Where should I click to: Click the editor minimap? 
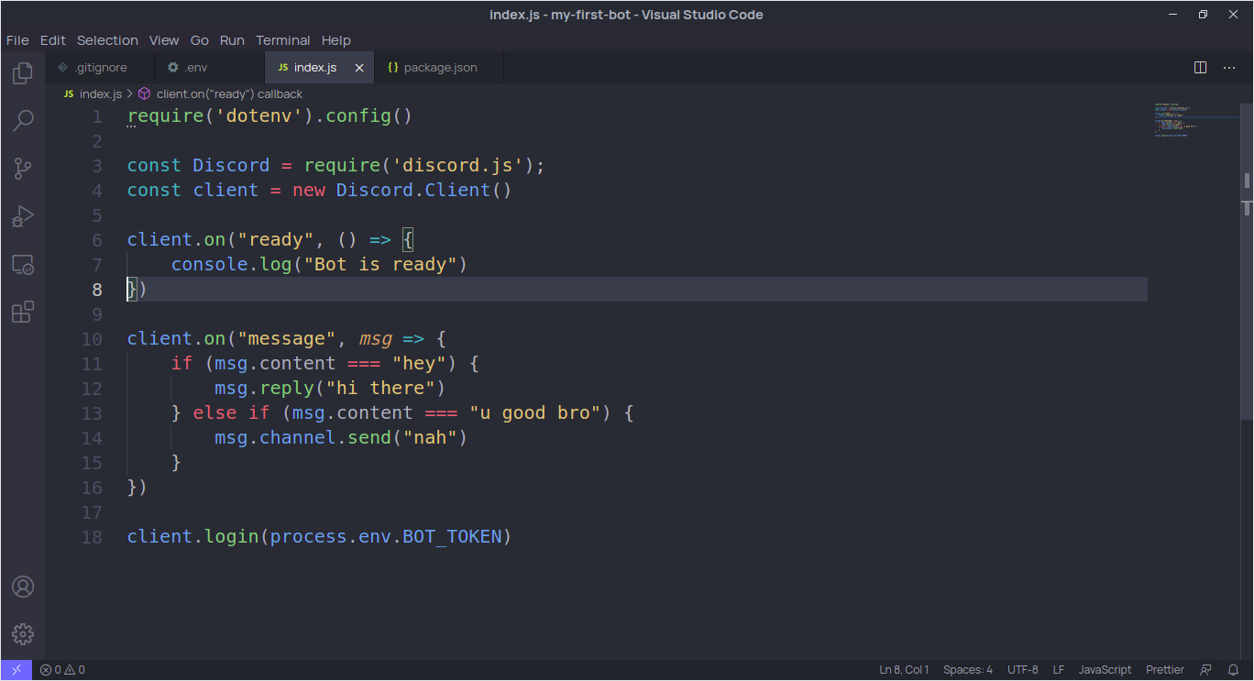coord(1195,120)
